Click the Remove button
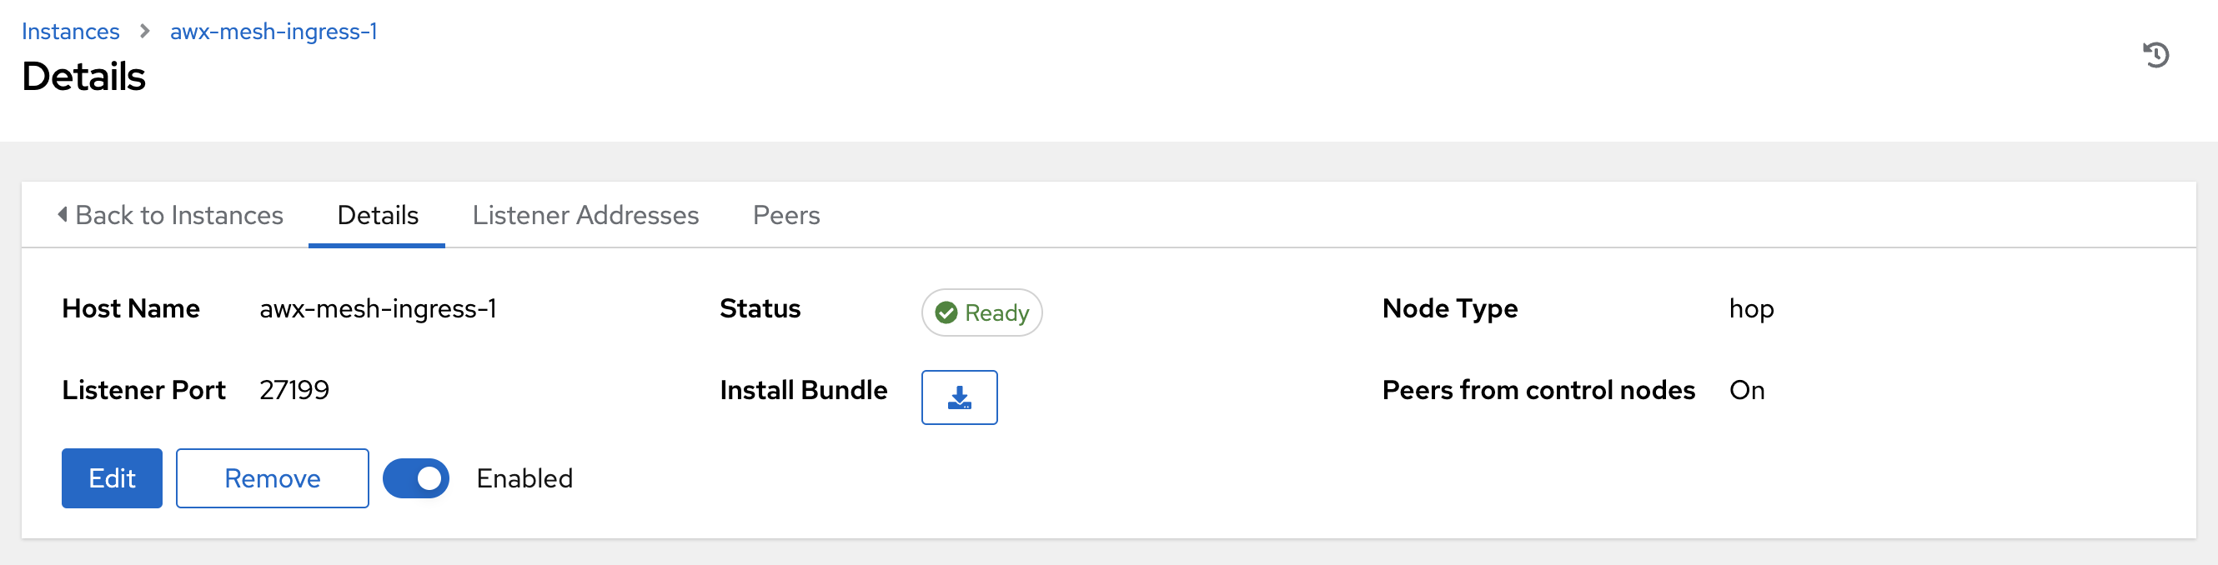 pyautogui.click(x=272, y=478)
